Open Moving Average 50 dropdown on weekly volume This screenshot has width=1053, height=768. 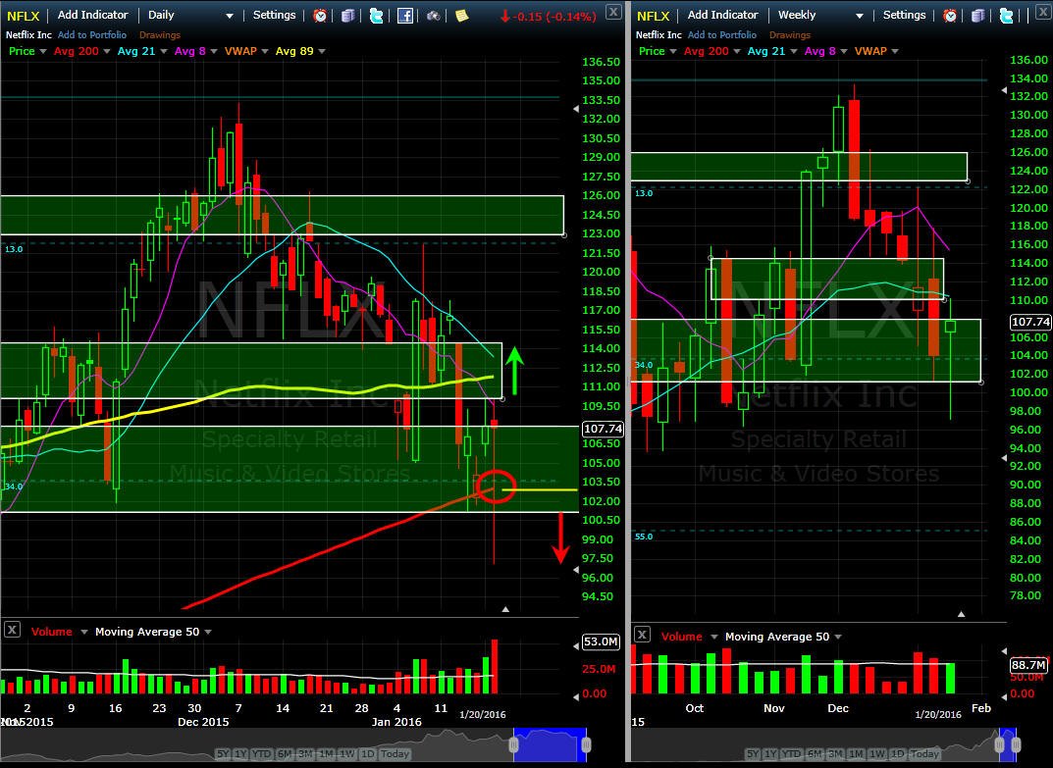783,637
